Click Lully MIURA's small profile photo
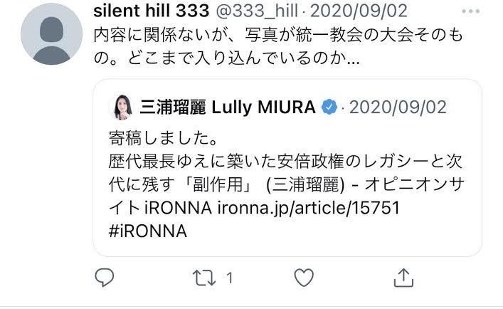Viewport: 503px width, 309px height. [124, 108]
